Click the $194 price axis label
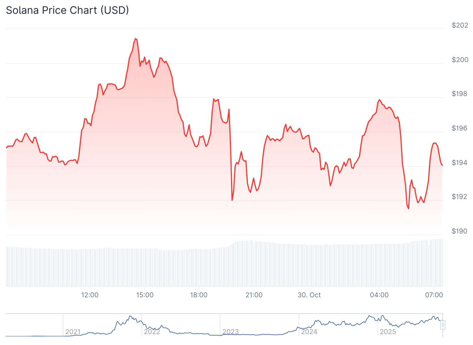This screenshot has width=473, height=345. coord(460,163)
